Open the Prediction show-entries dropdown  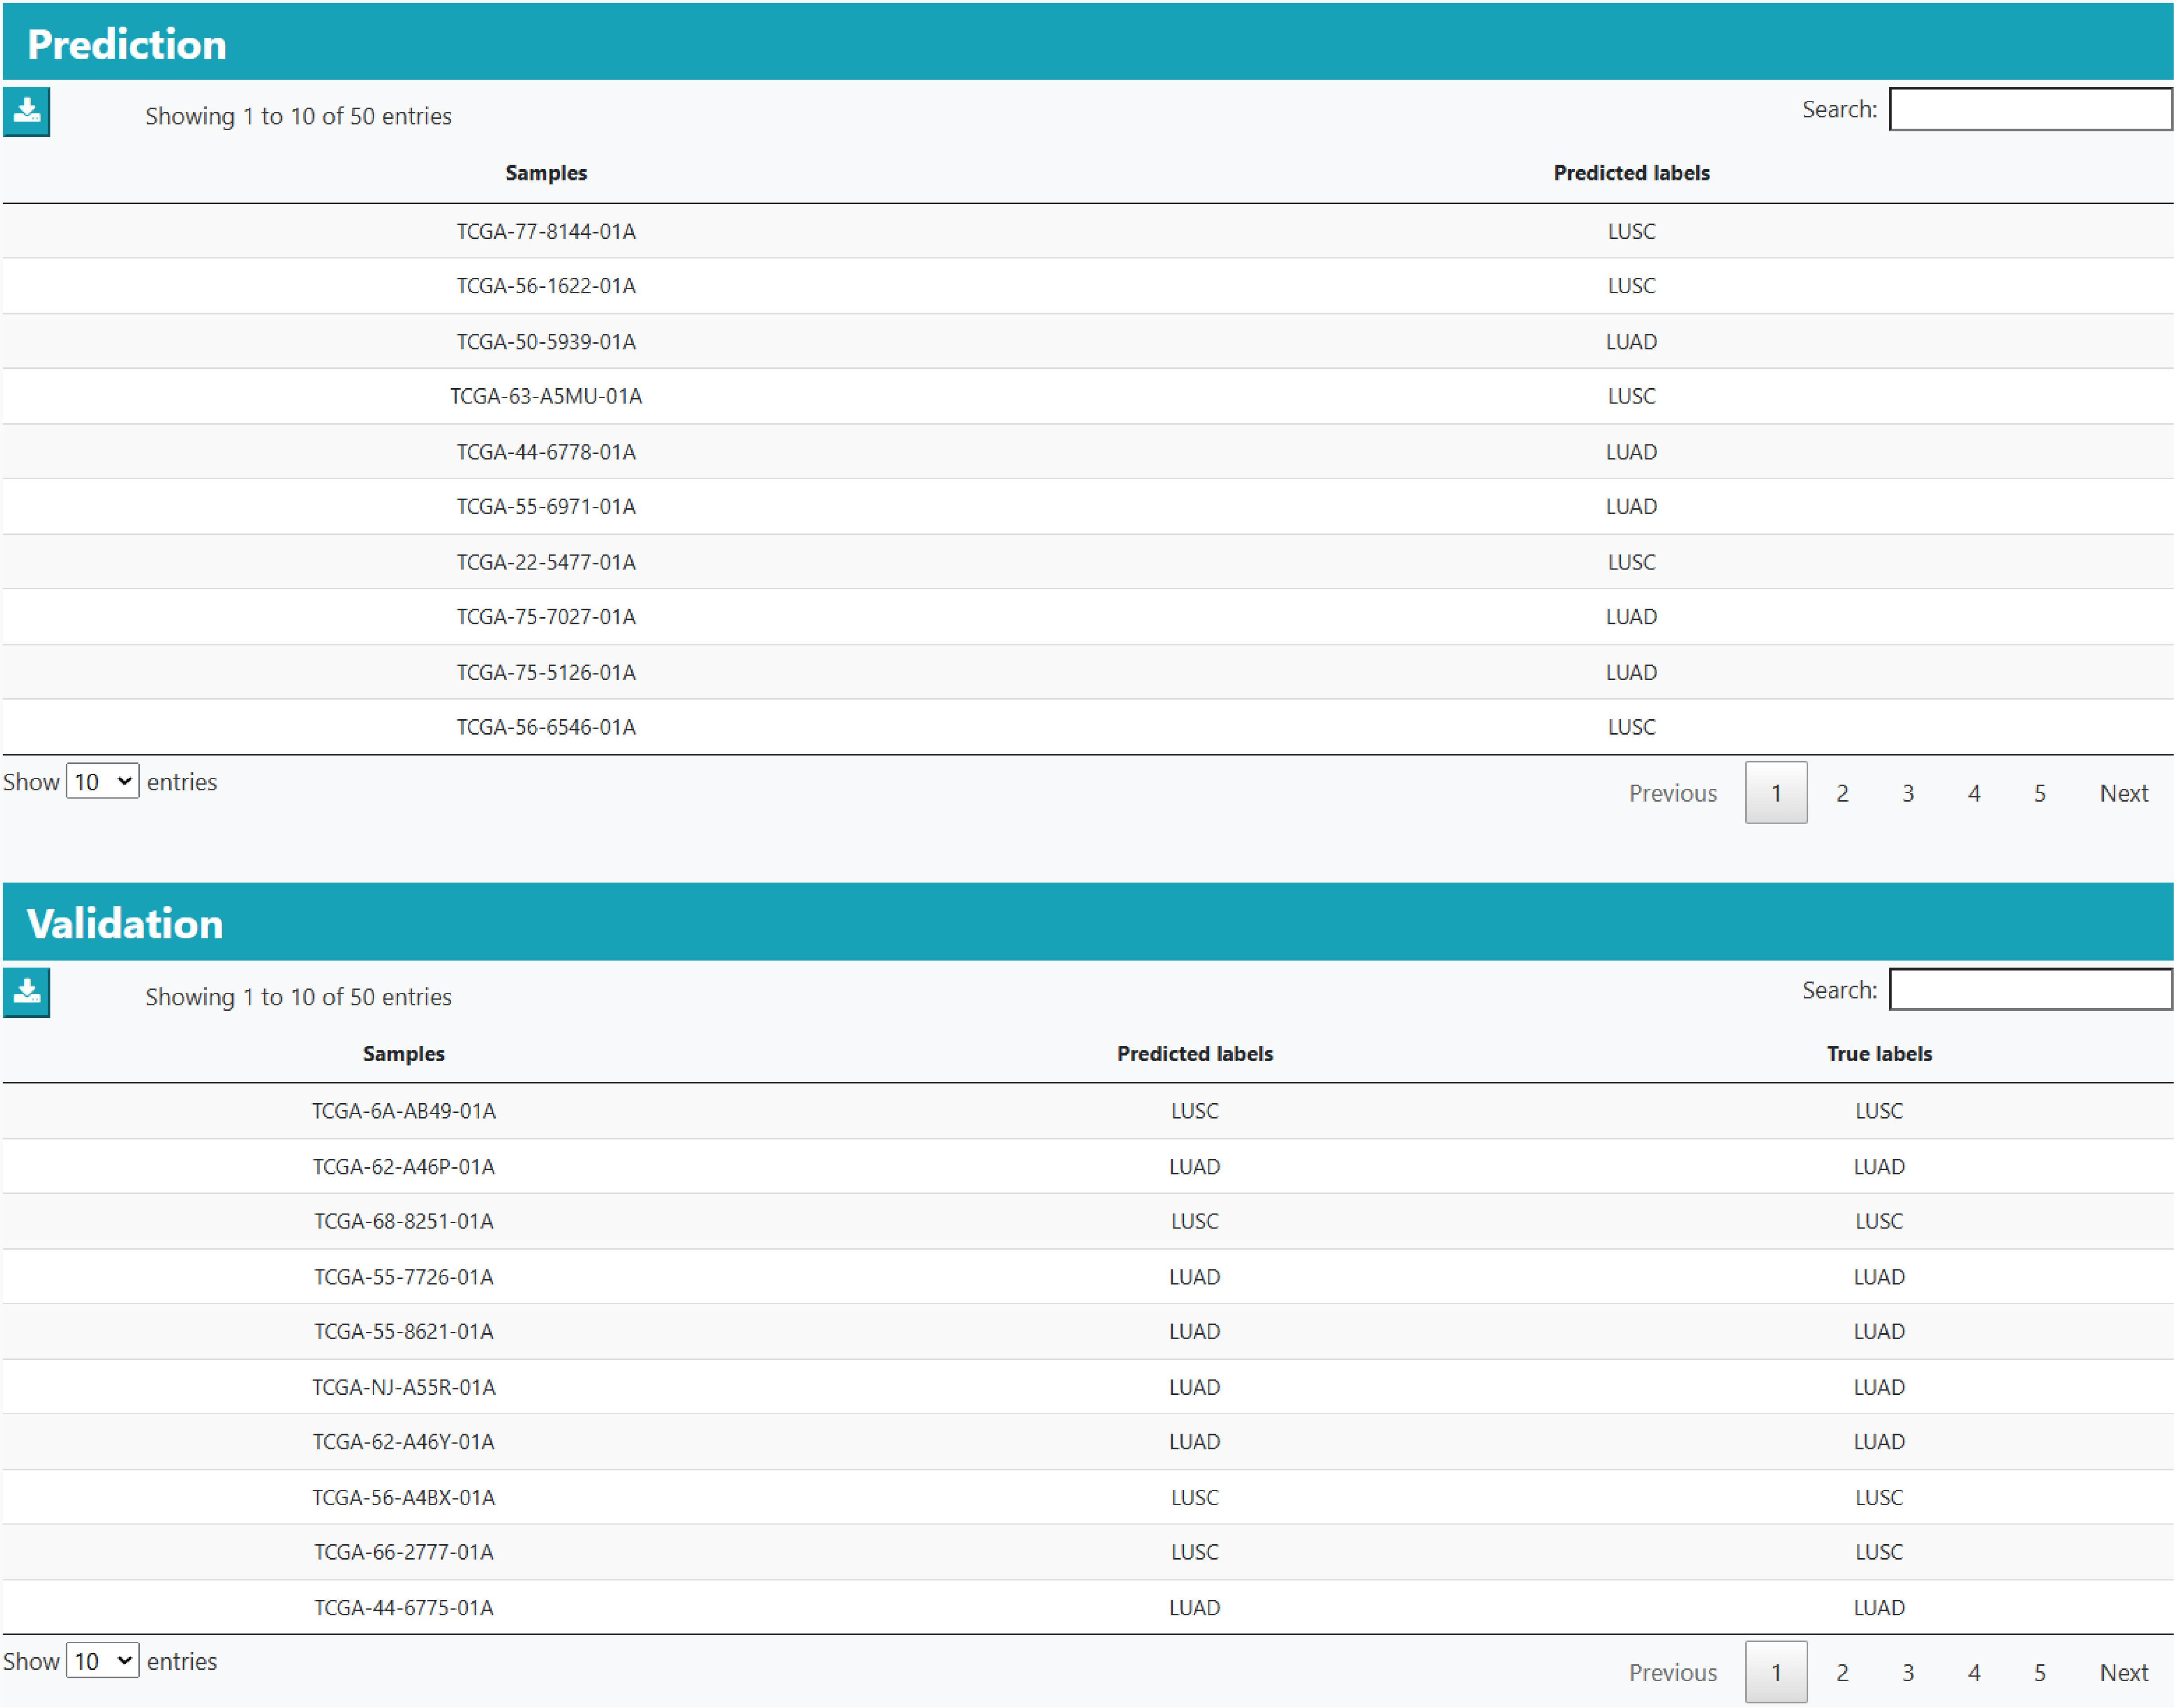pos(102,781)
